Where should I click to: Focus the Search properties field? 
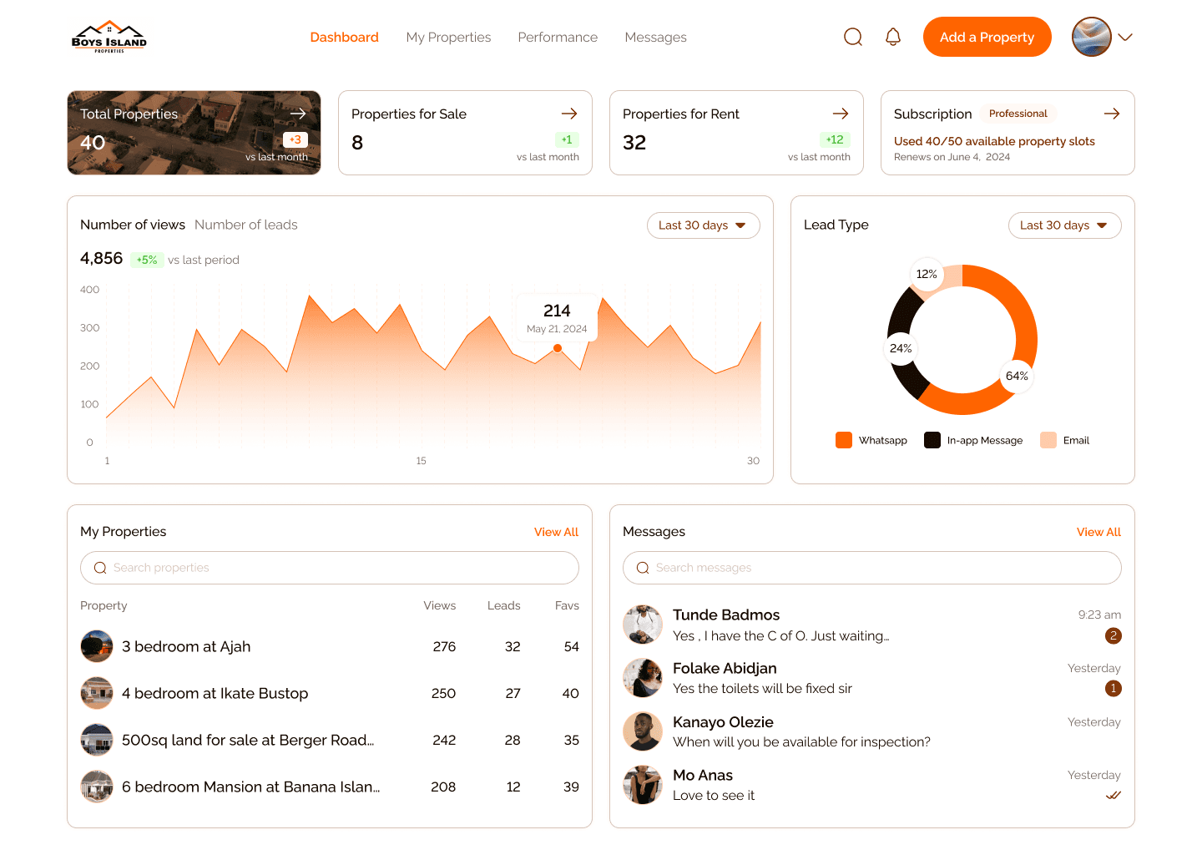pyautogui.click(x=330, y=568)
